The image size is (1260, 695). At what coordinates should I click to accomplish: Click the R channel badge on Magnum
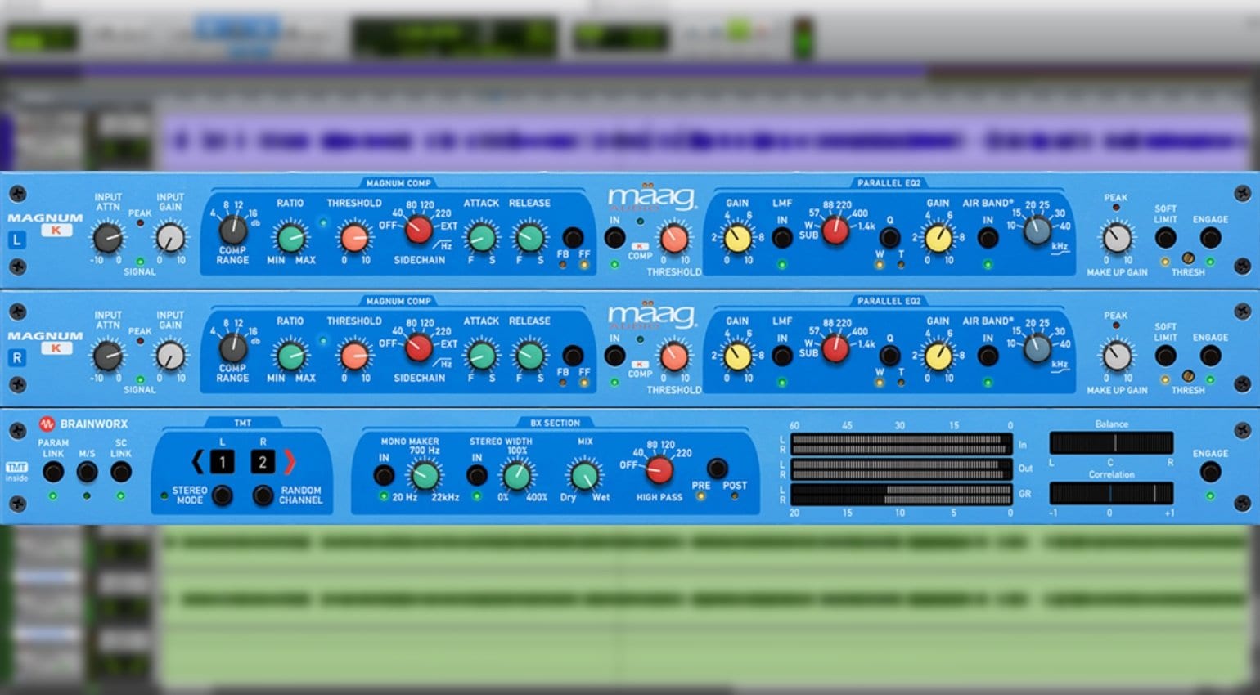tap(17, 358)
